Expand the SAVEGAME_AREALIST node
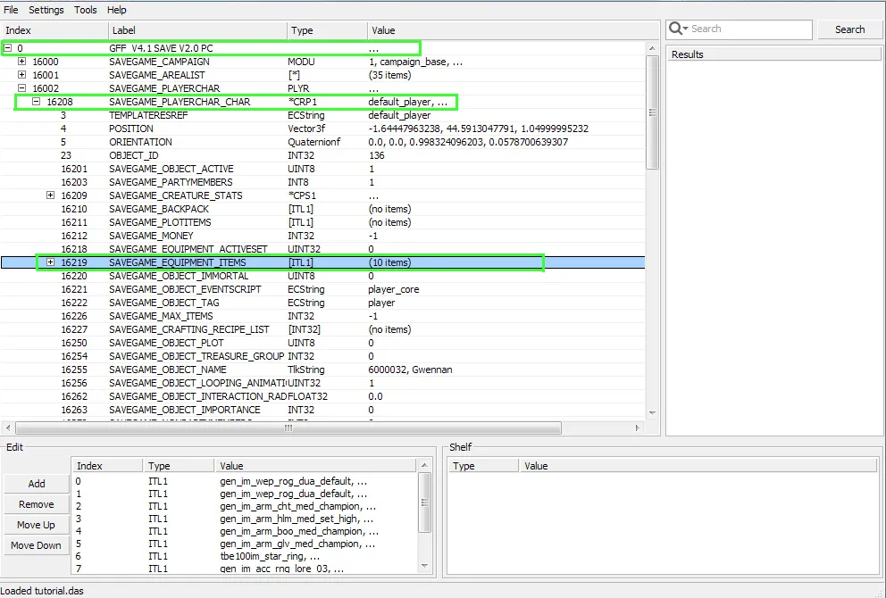Image resolution: width=886 pixels, height=598 pixels. coord(22,75)
